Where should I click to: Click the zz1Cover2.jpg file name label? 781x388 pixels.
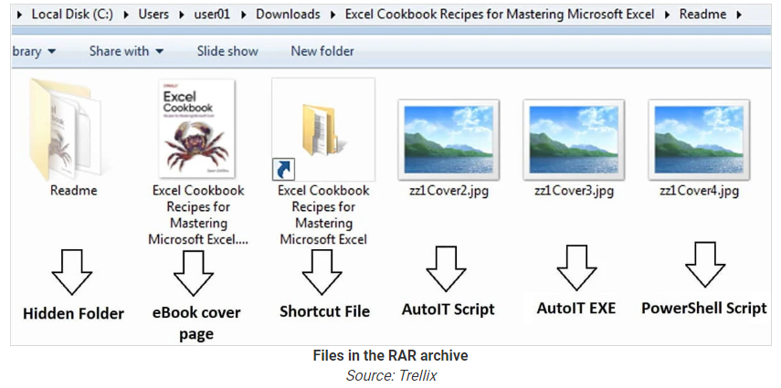click(448, 192)
